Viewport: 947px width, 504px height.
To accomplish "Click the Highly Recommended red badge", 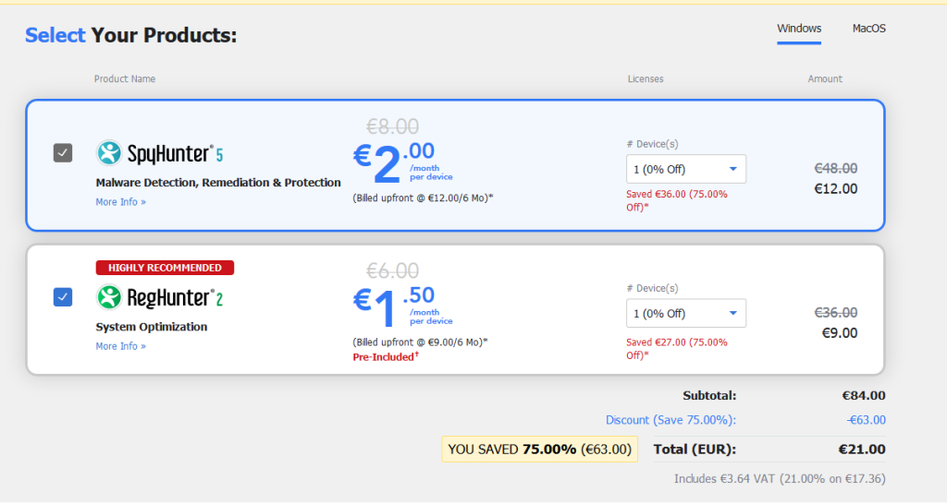I will (x=165, y=268).
